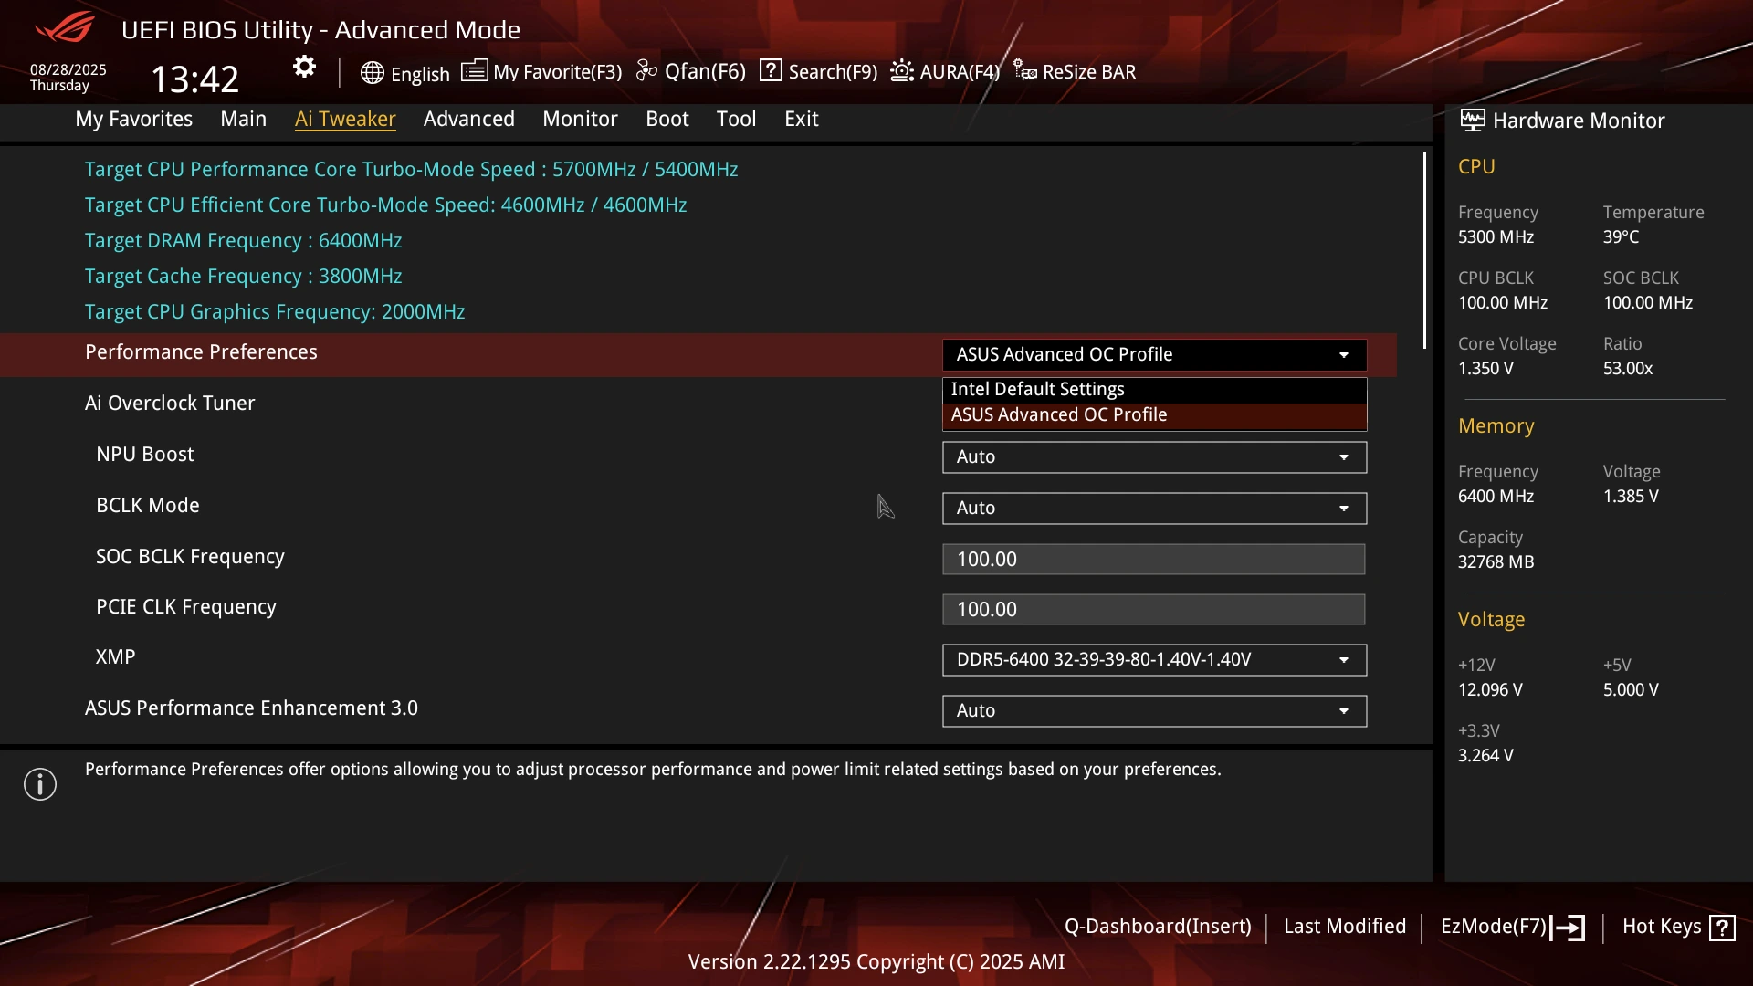This screenshot has height=986, width=1753.
Task: Click Target CPU Performance Core Turbo-Mode text
Action: click(x=411, y=170)
